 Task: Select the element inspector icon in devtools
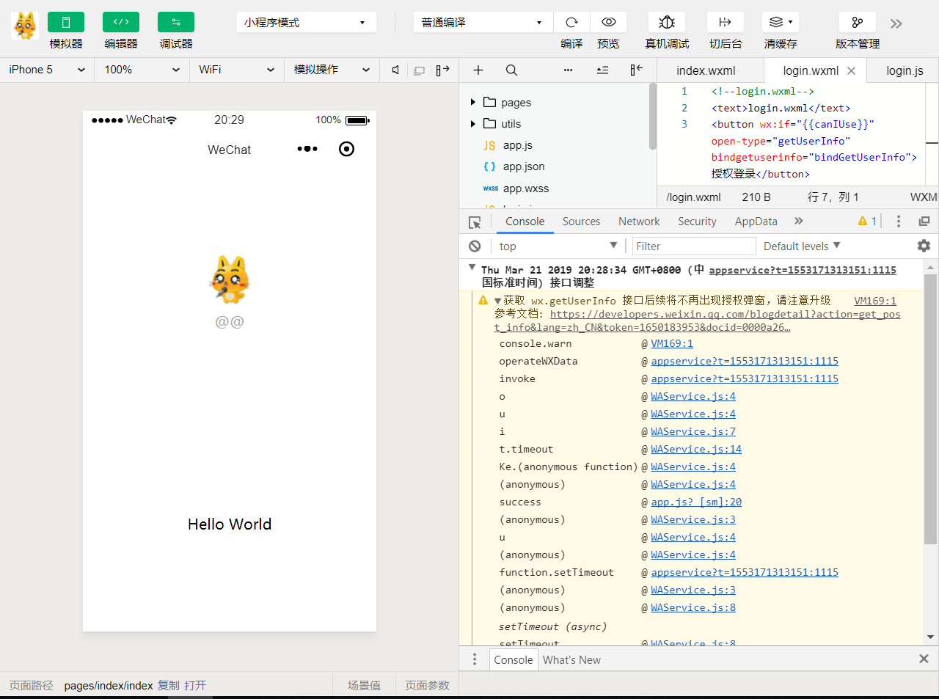[475, 222]
